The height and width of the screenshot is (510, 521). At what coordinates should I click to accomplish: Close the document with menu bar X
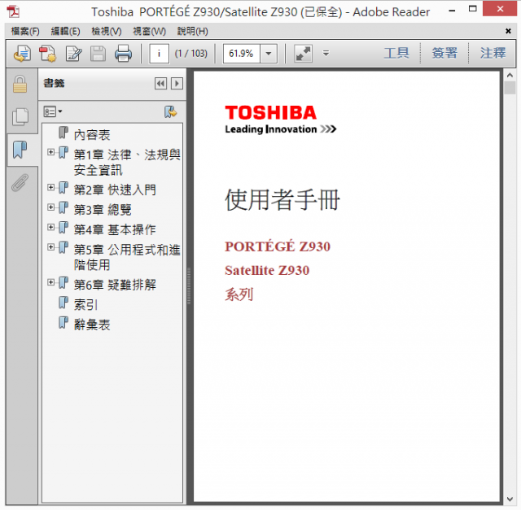508,31
